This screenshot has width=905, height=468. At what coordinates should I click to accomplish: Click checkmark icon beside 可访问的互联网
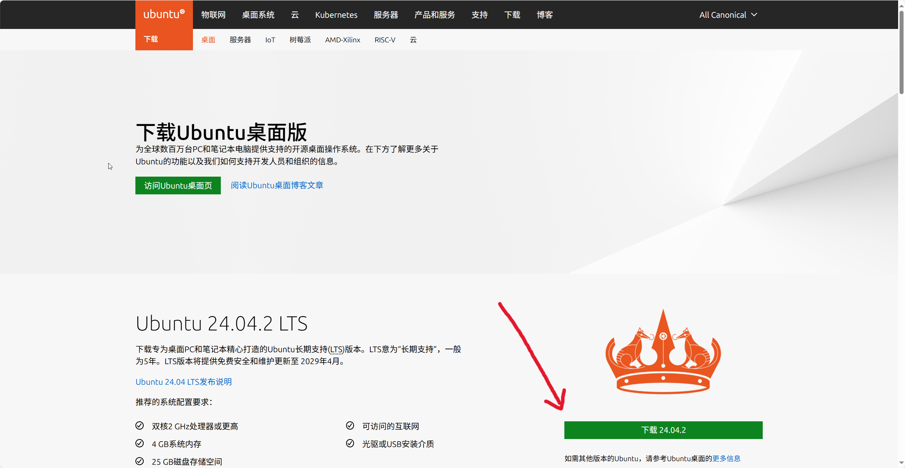[x=350, y=426]
